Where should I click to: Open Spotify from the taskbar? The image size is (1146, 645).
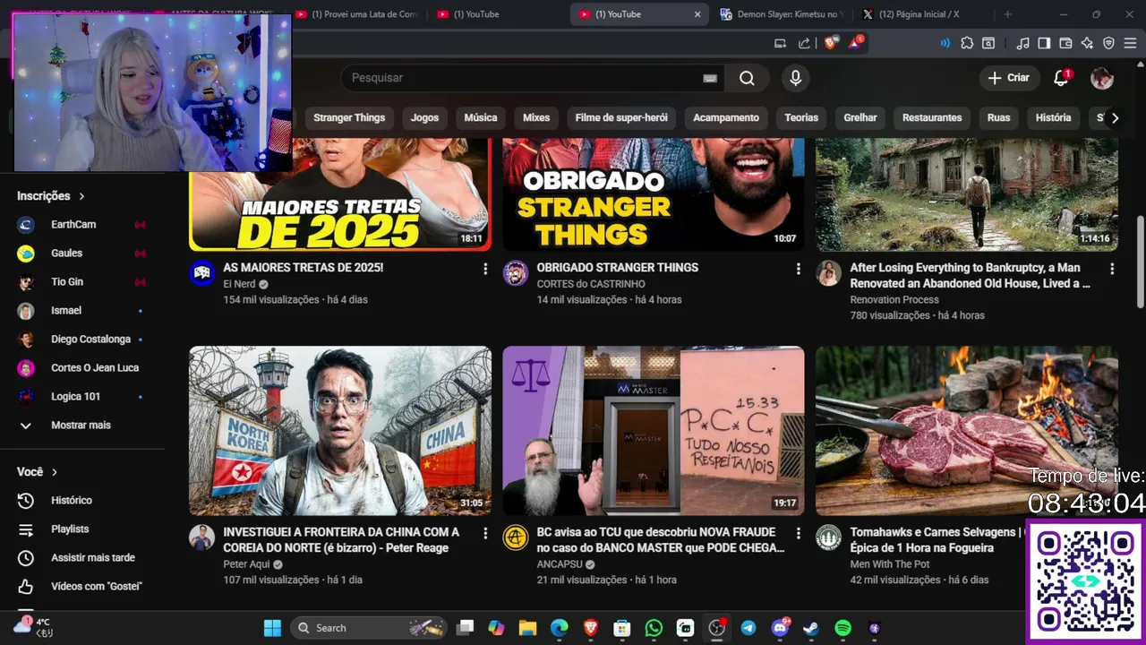pyautogui.click(x=842, y=628)
